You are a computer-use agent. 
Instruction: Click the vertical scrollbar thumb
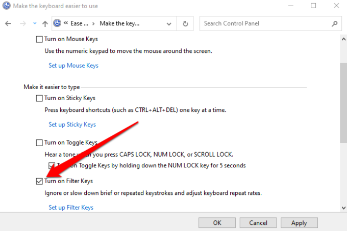point(343,102)
